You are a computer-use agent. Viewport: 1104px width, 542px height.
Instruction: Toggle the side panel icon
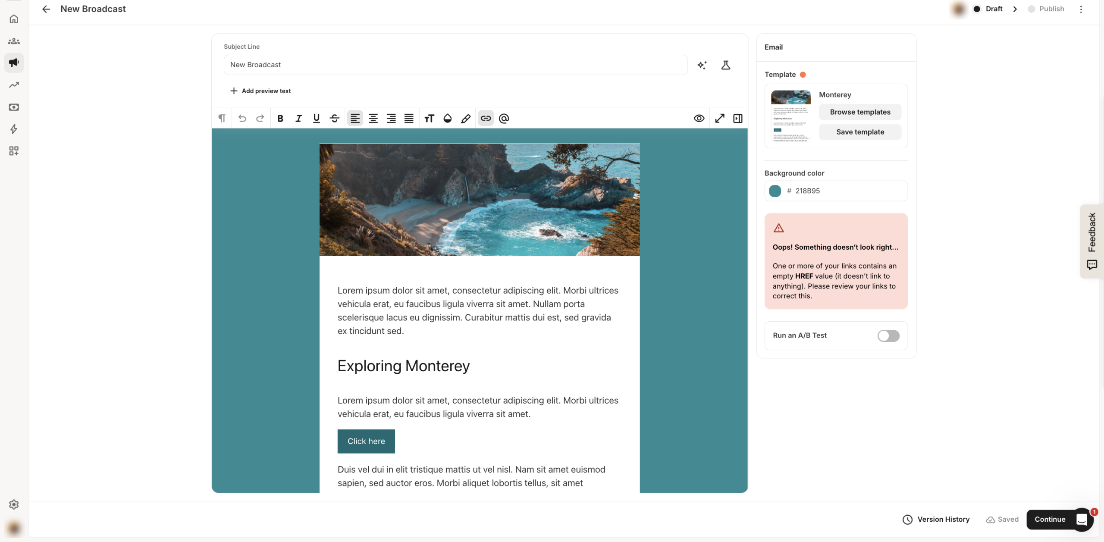coord(738,118)
